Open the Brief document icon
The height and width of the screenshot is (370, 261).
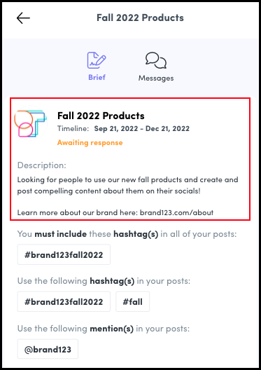point(97,60)
